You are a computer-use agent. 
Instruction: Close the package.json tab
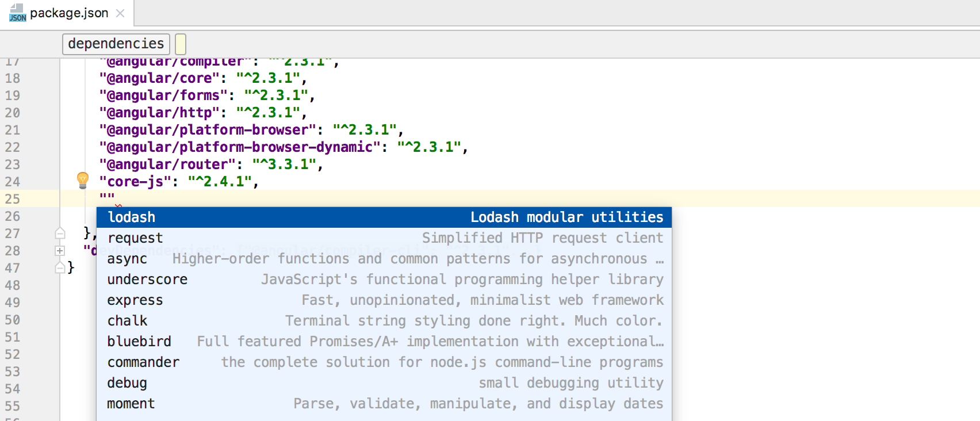tap(120, 13)
